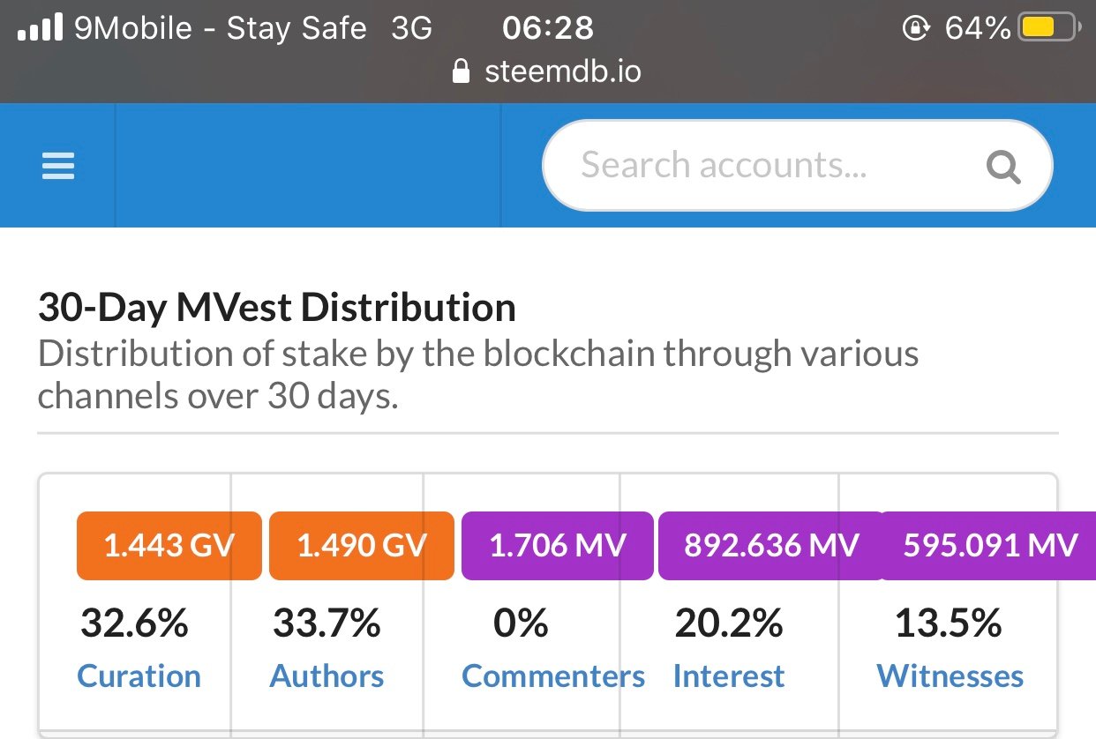Open the Authors link

pyautogui.click(x=327, y=676)
